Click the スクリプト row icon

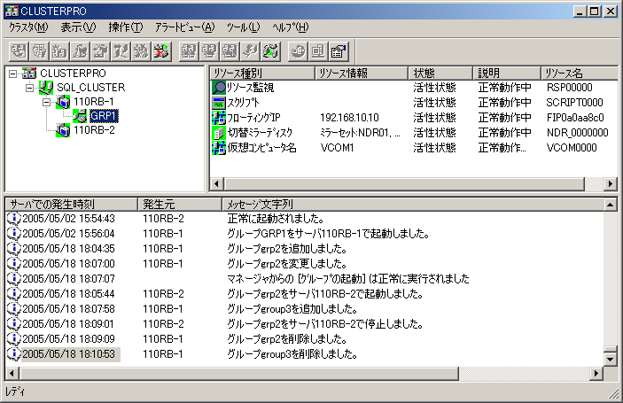point(219,103)
